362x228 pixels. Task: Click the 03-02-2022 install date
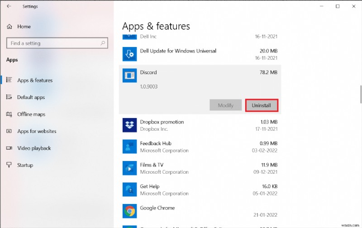[265, 151]
